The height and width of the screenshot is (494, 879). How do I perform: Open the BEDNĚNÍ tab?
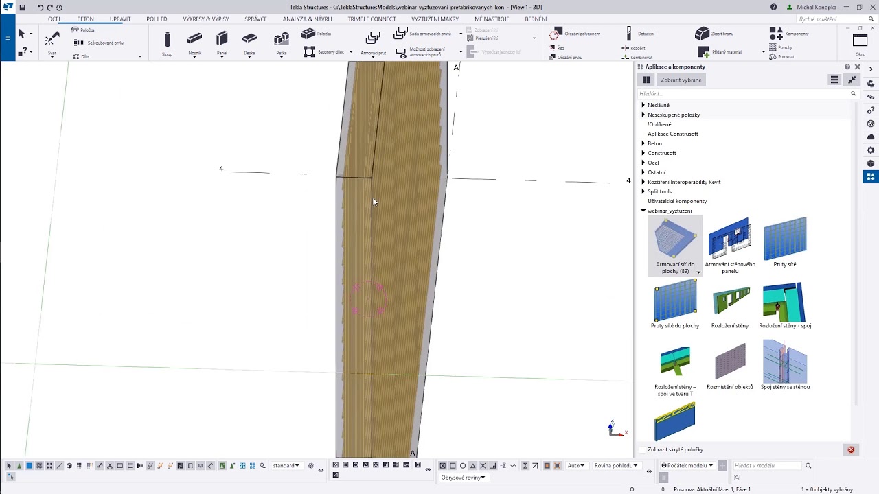(x=536, y=19)
